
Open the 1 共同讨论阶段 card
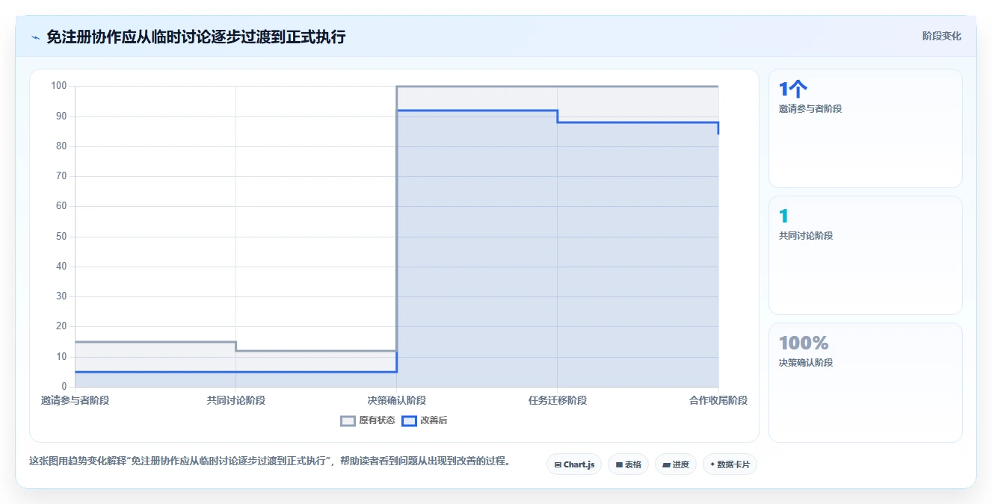coord(865,255)
